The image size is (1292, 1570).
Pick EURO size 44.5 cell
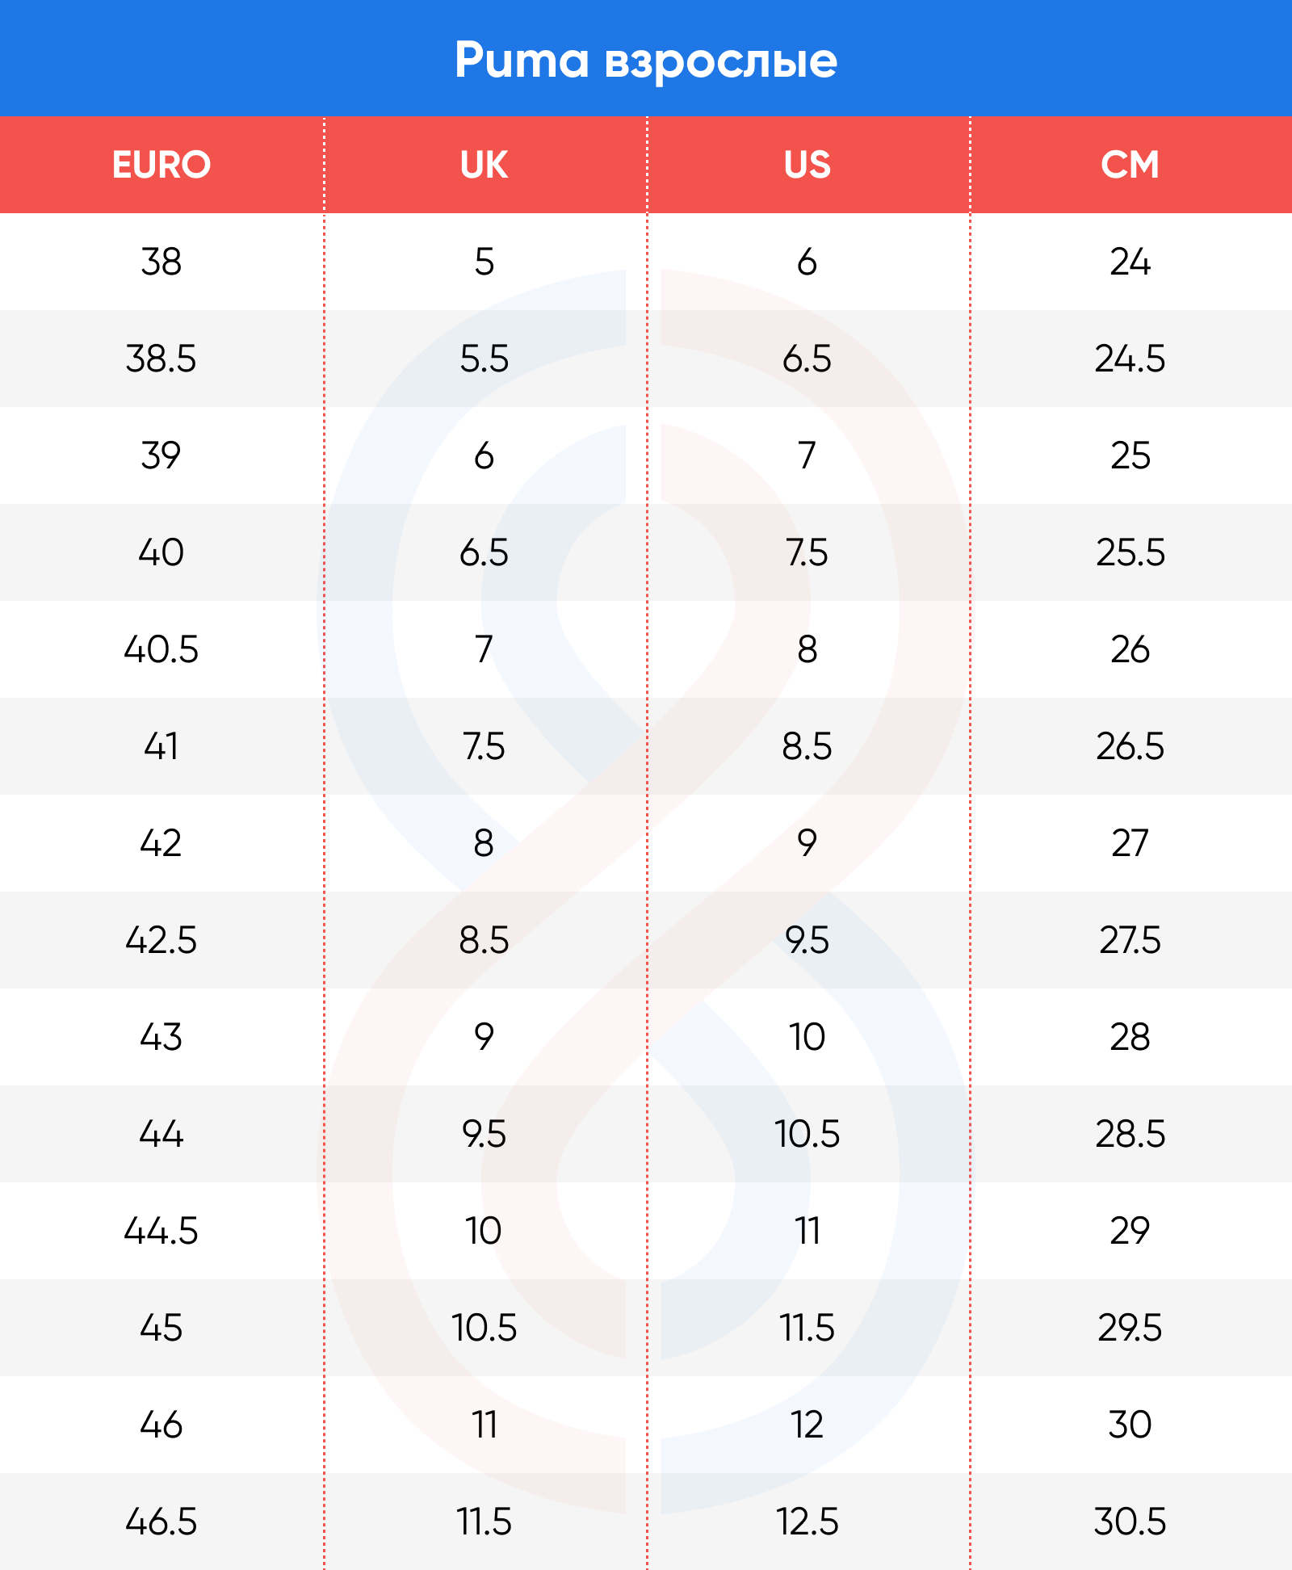point(161,1231)
